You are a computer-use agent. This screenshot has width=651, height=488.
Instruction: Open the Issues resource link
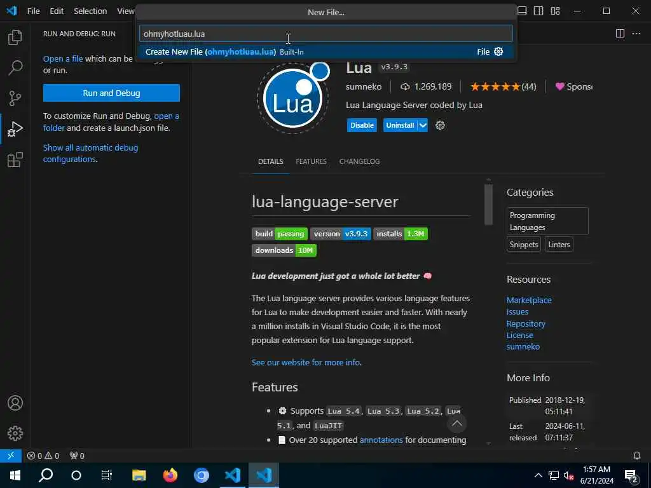(517, 311)
